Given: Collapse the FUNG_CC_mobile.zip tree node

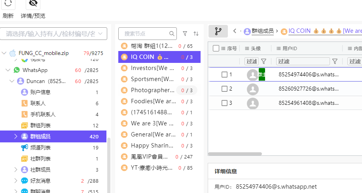Looking at the screenshot, I should pyautogui.click(x=4, y=53).
